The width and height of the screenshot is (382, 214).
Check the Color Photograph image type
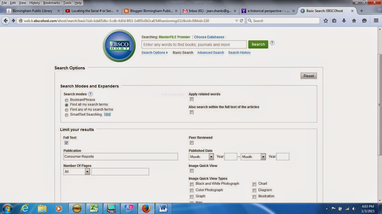(192, 191)
